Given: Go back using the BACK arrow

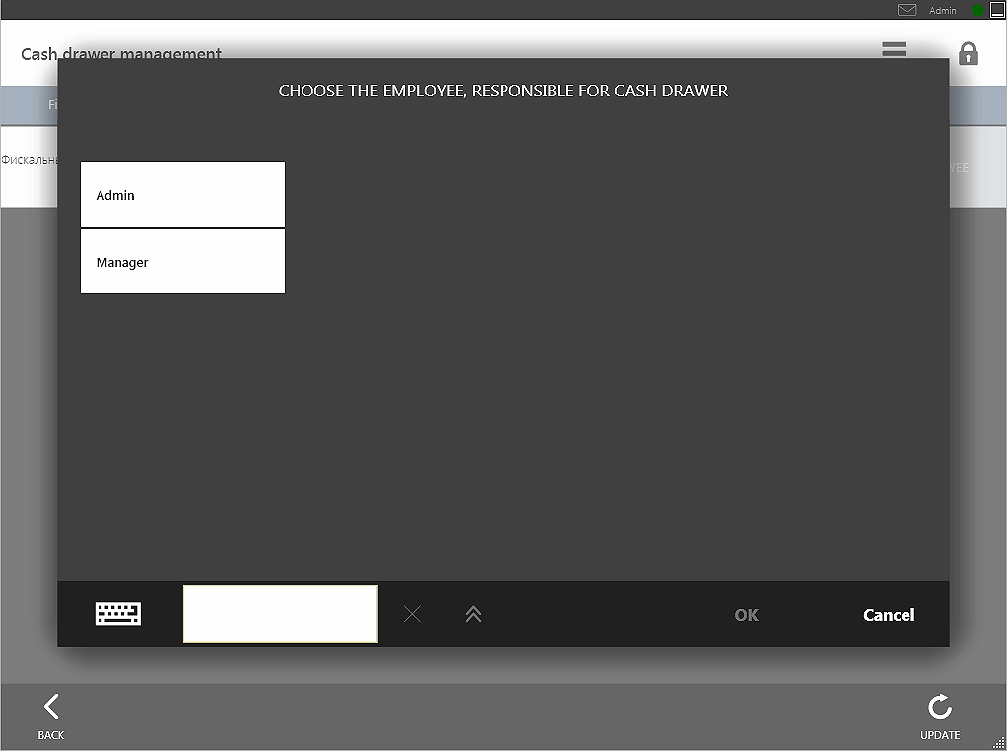Looking at the screenshot, I should click(51, 716).
